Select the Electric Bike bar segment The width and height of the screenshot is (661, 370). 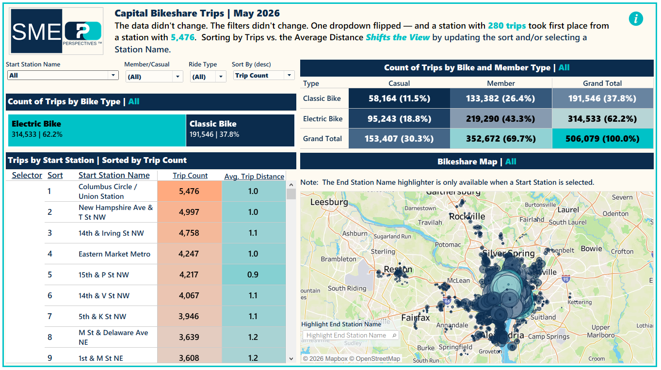tap(97, 130)
